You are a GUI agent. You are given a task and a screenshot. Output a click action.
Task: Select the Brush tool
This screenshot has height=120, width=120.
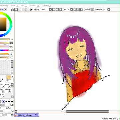point(2,86)
